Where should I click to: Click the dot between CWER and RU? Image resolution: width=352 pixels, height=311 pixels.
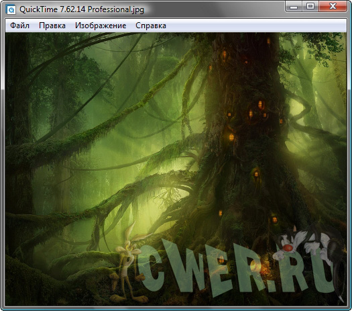271,287
